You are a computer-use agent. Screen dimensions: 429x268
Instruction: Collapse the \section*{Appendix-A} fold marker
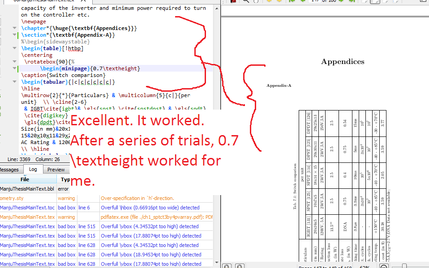(x=14, y=35)
